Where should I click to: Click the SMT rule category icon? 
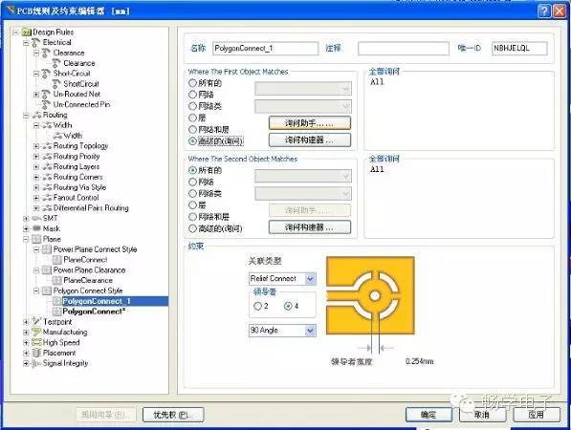36,218
